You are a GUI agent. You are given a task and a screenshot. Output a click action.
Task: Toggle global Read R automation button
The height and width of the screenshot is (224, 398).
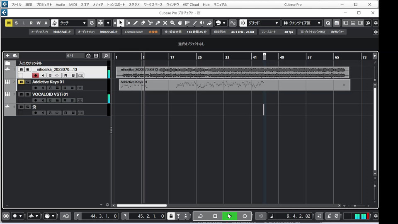coord(31,23)
